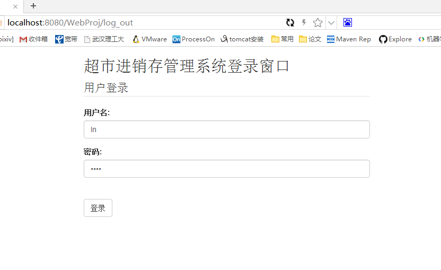Click the 用户名 username input field
The height and width of the screenshot is (270, 441).
[x=227, y=129]
